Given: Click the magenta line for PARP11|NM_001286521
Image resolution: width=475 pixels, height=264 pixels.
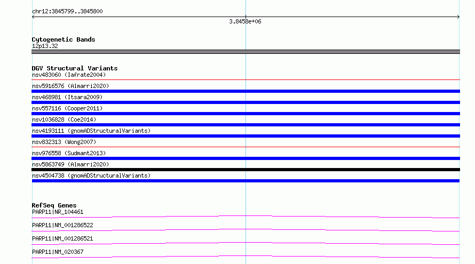Looking at the screenshot, I should point(246,243).
